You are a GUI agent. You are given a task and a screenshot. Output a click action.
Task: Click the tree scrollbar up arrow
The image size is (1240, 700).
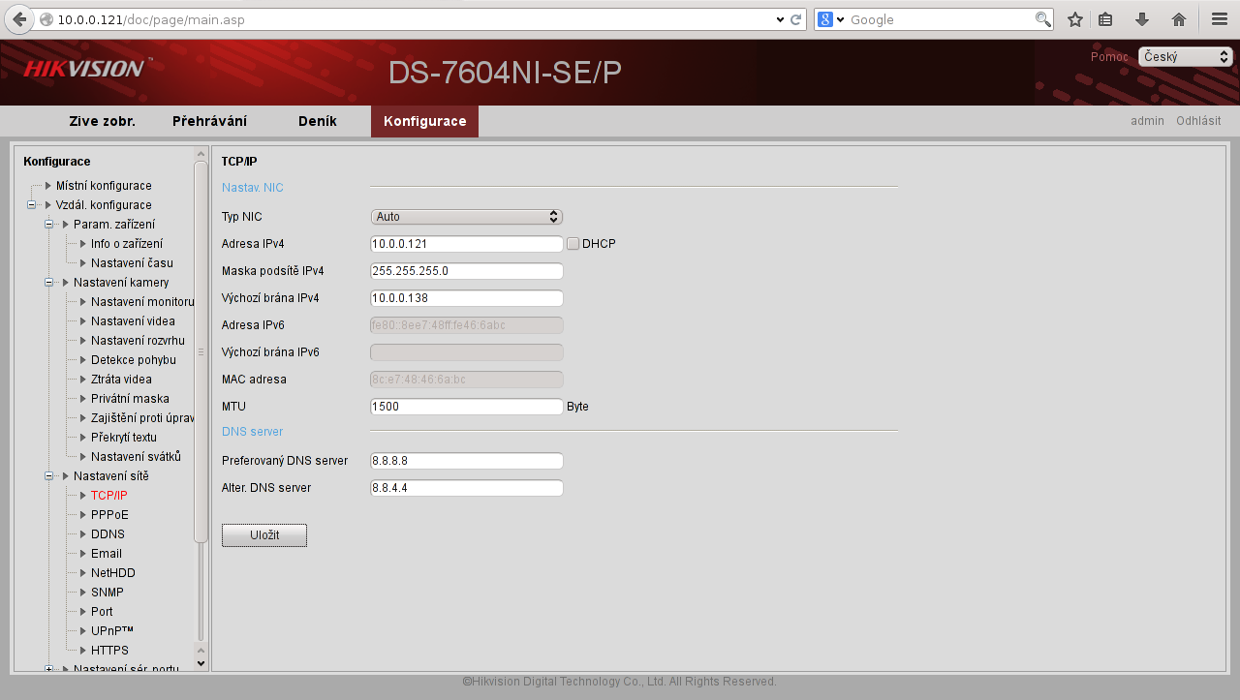(201, 153)
